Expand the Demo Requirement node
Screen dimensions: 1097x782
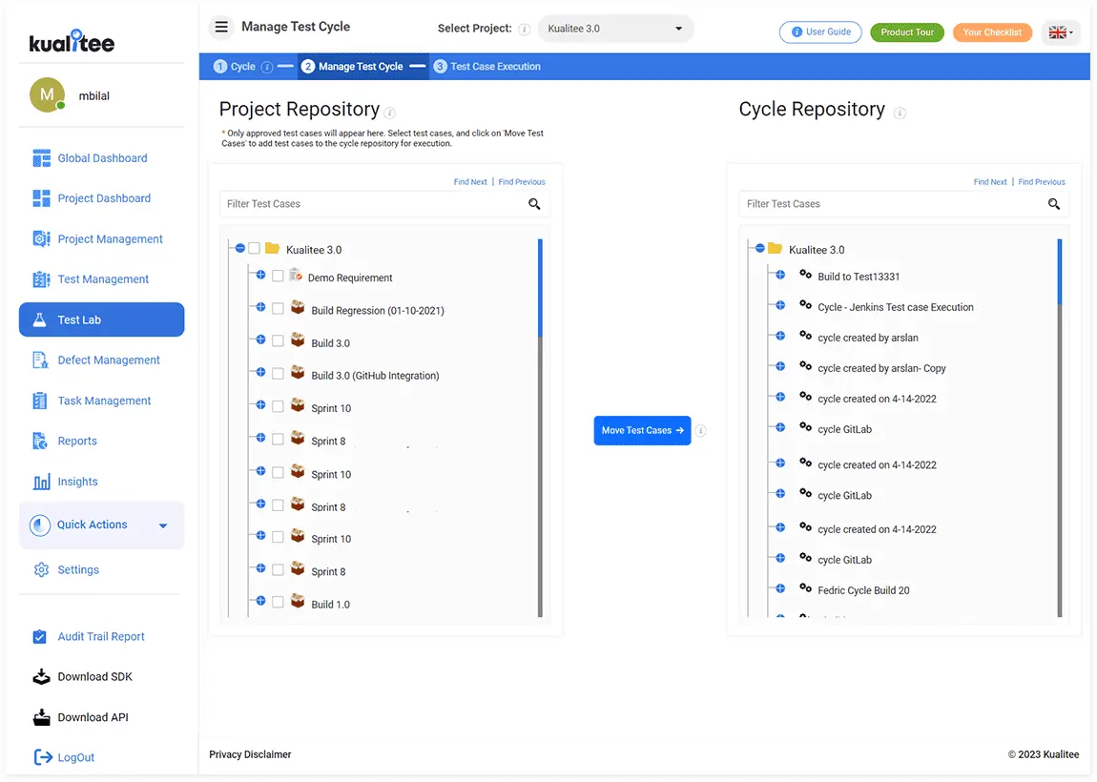(x=260, y=275)
